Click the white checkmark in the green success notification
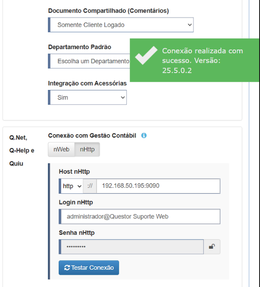The width and height of the screenshot is (260, 287). pyautogui.click(x=146, y=55)
